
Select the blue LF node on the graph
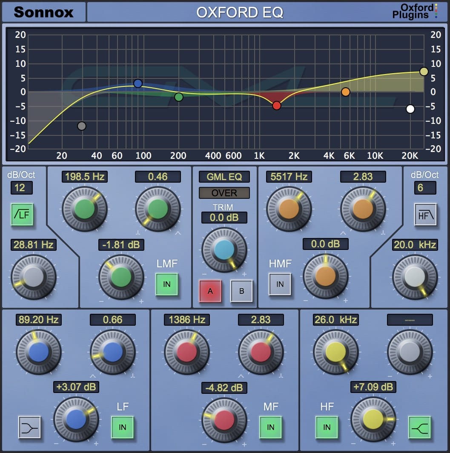138,84
